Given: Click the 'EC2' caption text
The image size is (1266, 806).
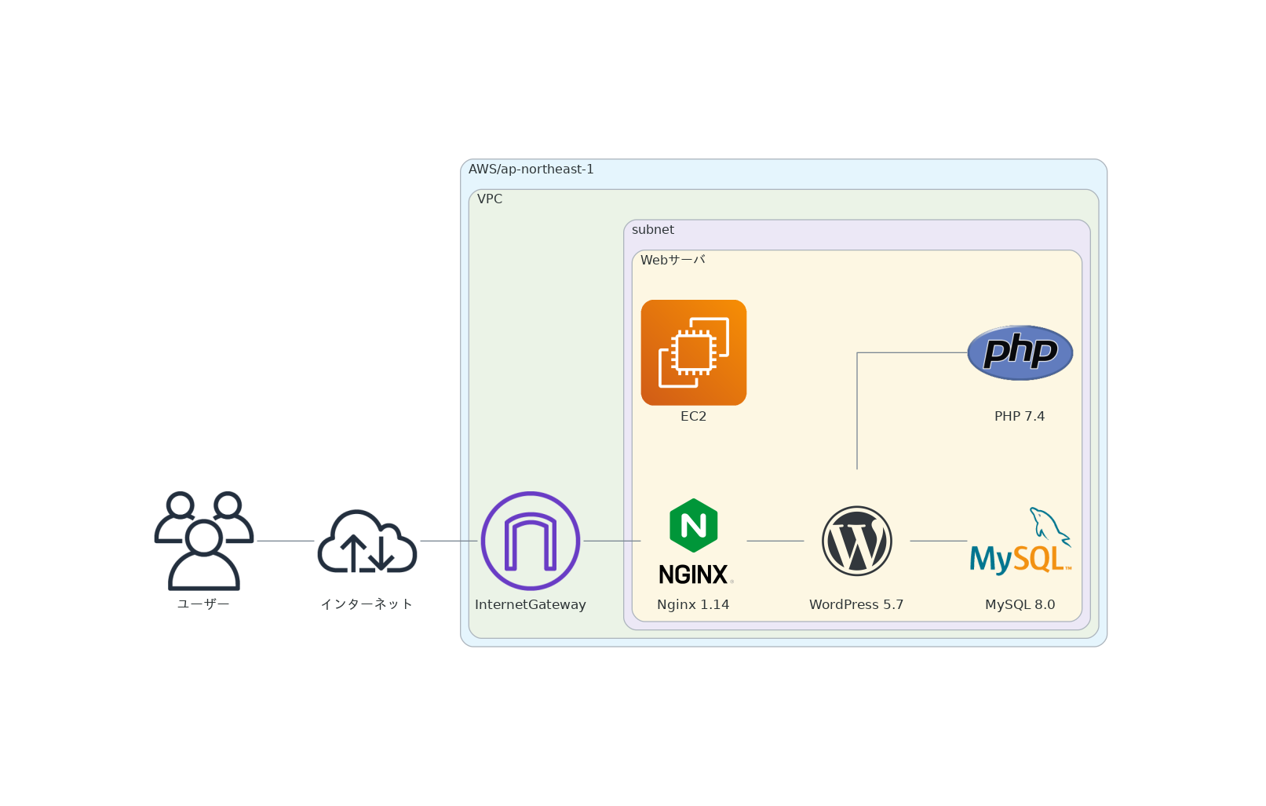Looking at the screenshot, I should click(694, 417).
